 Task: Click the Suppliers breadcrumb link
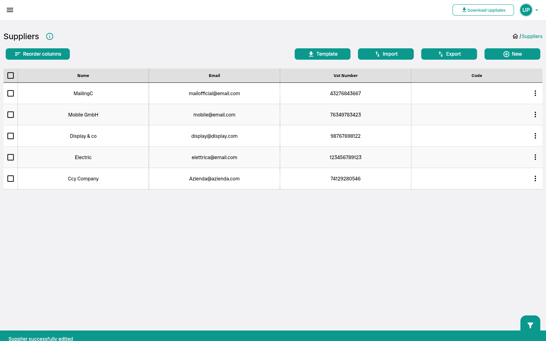tap(532, 36)
